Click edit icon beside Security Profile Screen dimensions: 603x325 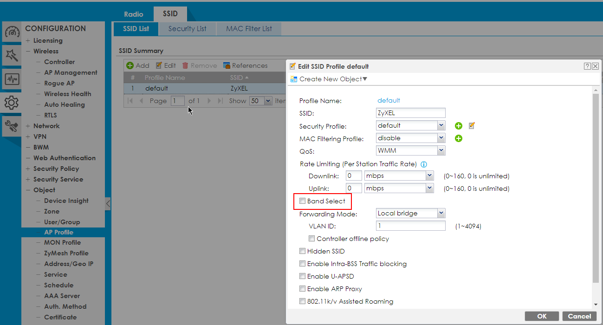click(472, 125)
